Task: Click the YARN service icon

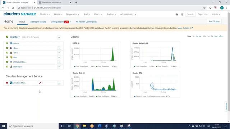Action: (x=11, y=62)
